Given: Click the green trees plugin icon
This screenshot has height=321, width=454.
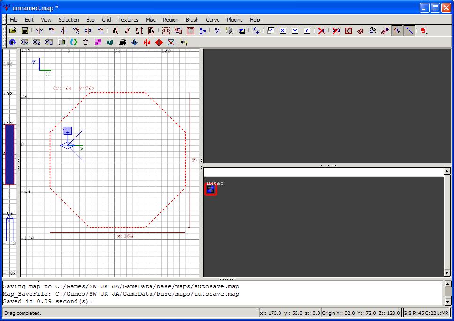Looking at the screenshot, I should pyautogui.click(x=110, y=43).
